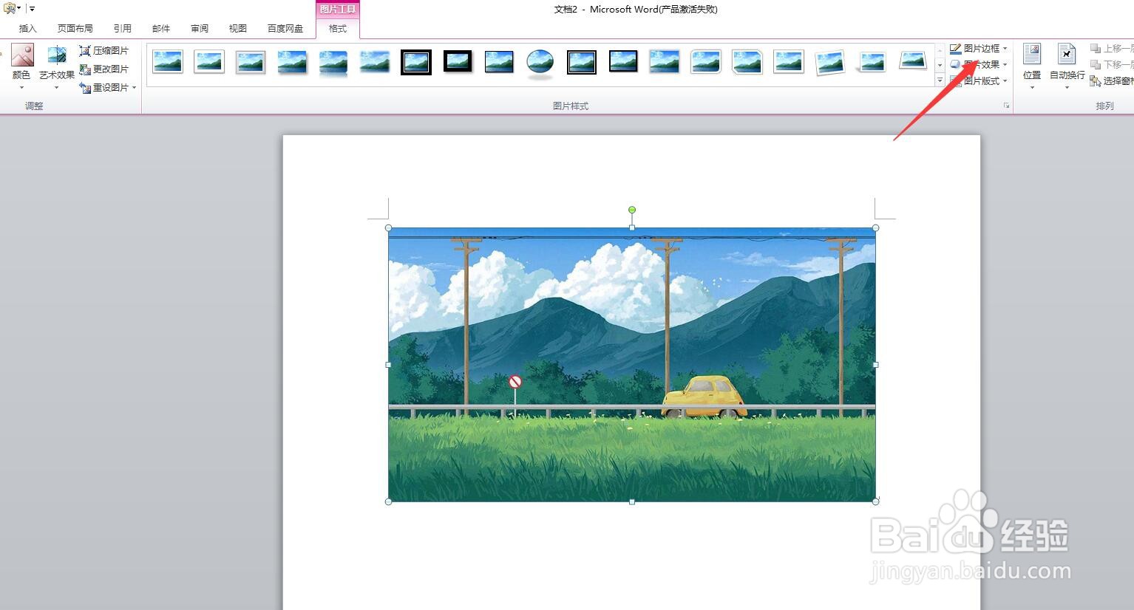The image size is (1134, 610).
Task: Expand the 艺术效果 dropdown arrow
Action: coord(57,88)
